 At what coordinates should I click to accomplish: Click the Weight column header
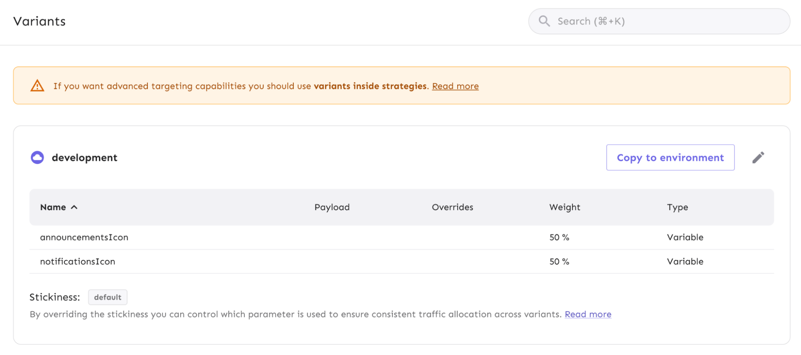[x=565, y=207]
